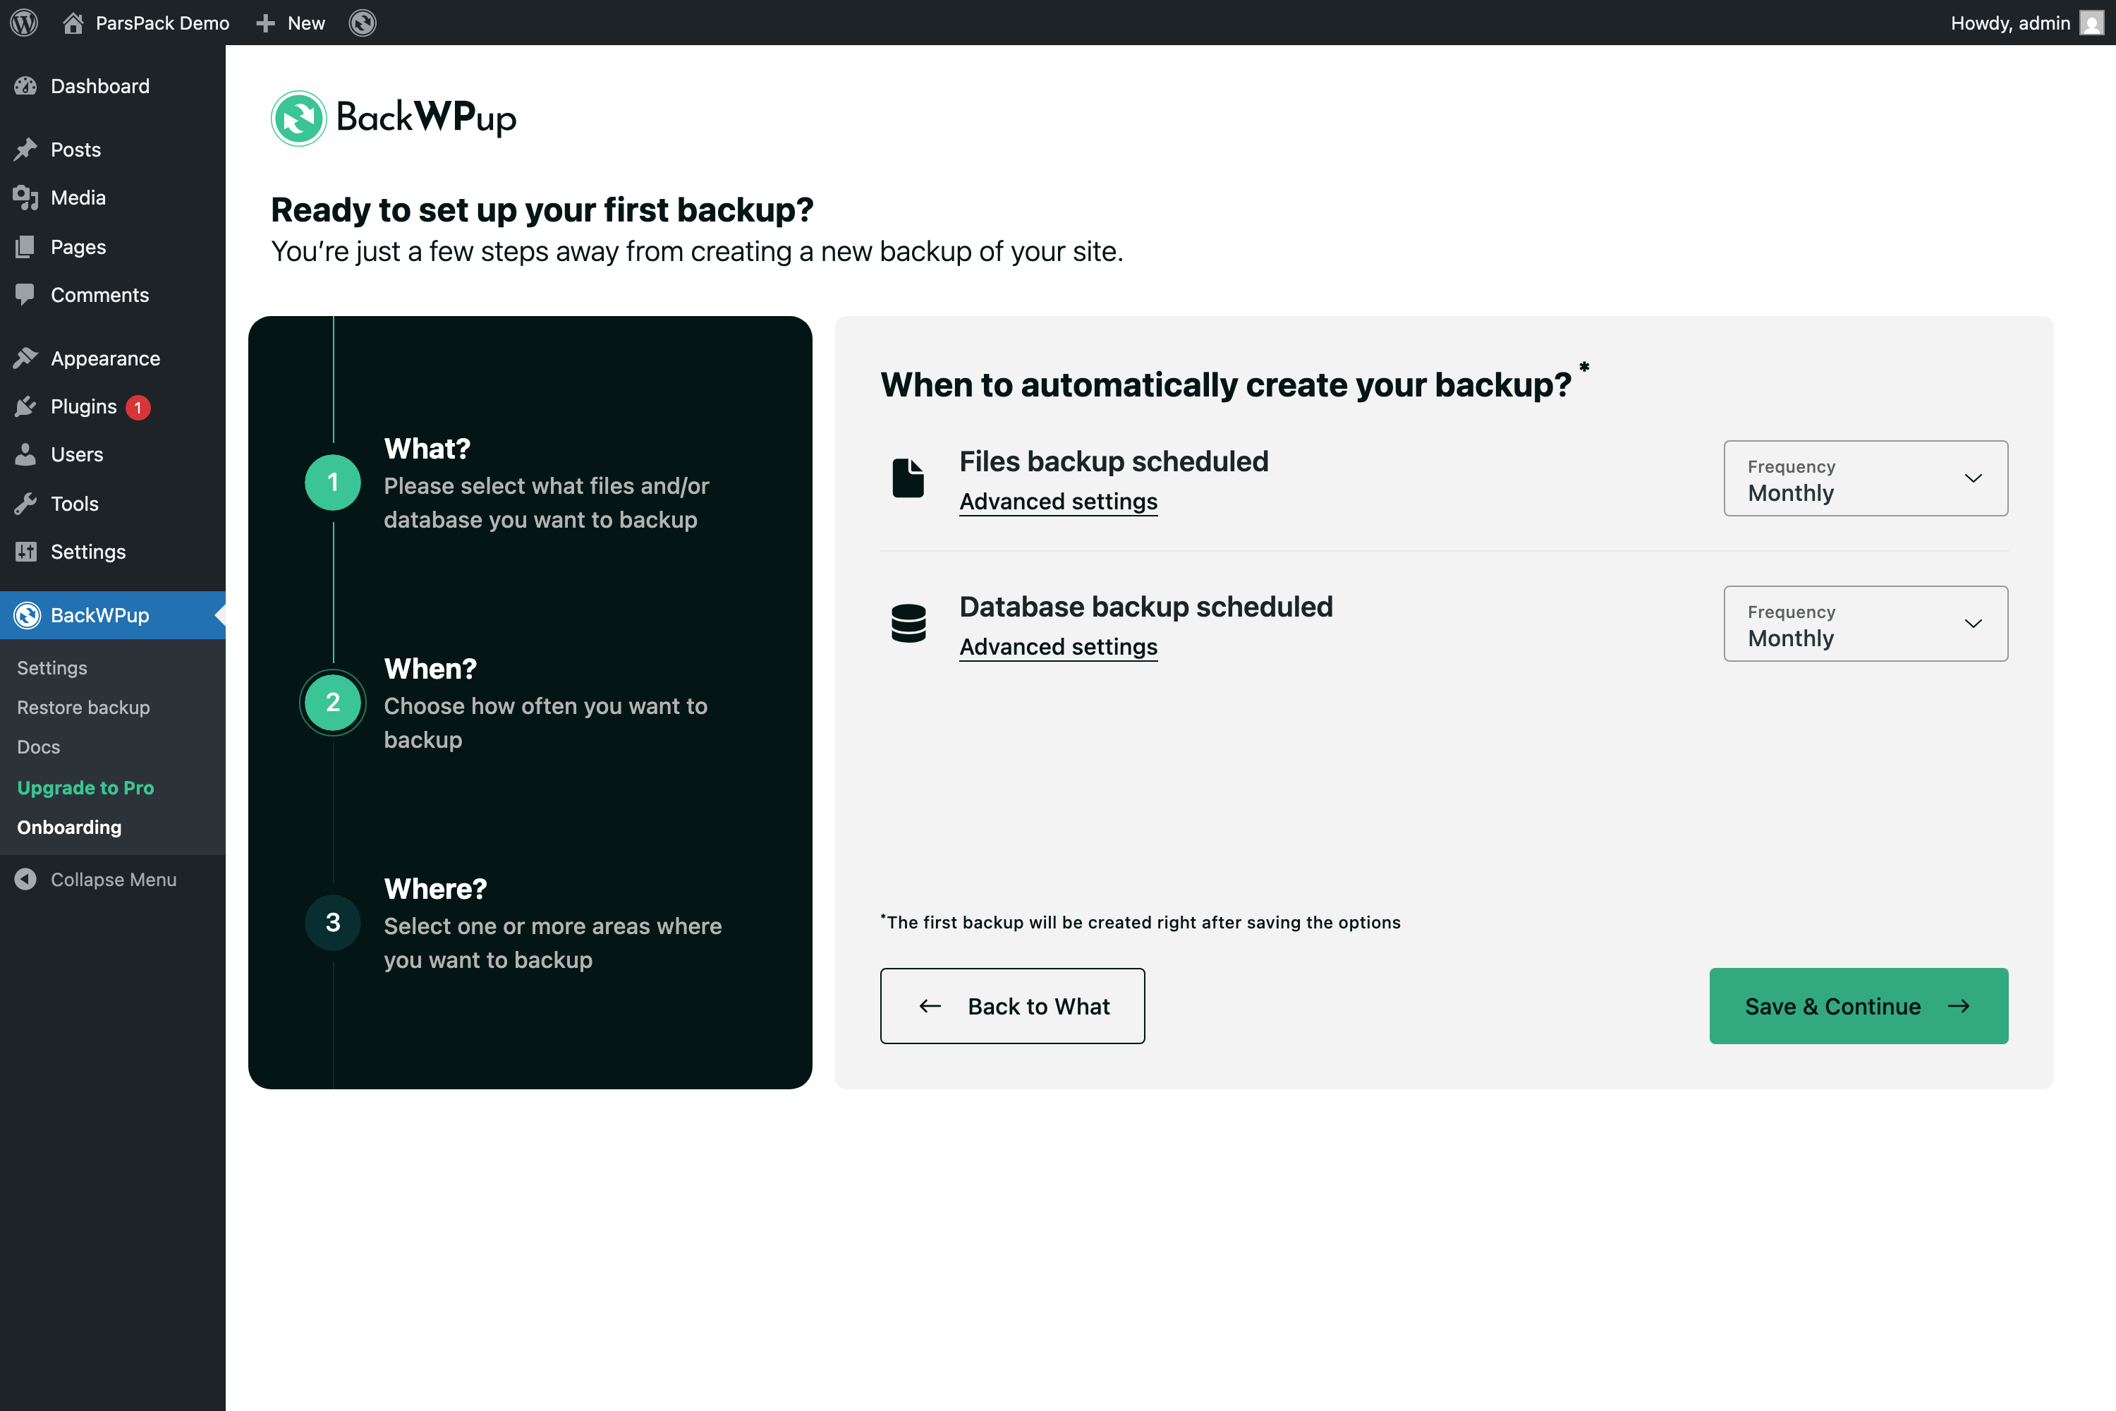Click the Comments speech bubble icon

pyautogui.click(x=25, y=295)
